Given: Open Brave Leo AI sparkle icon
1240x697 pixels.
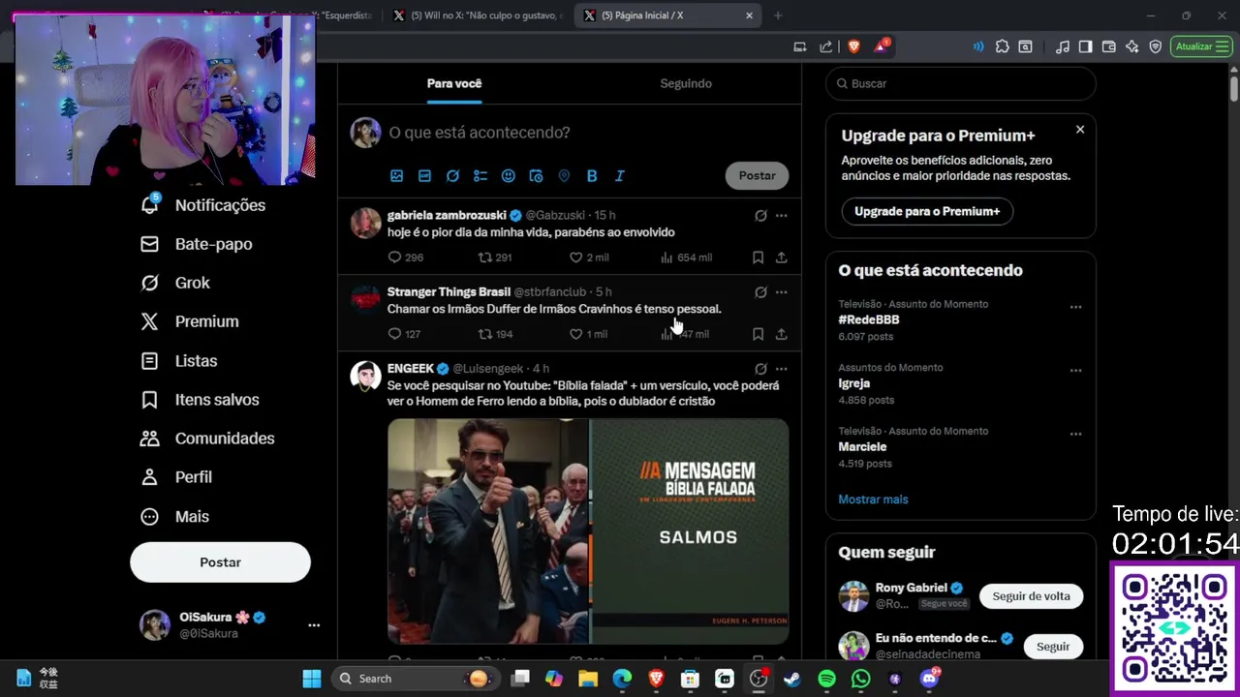Looking at the screenshot, I should (1131, 46).
